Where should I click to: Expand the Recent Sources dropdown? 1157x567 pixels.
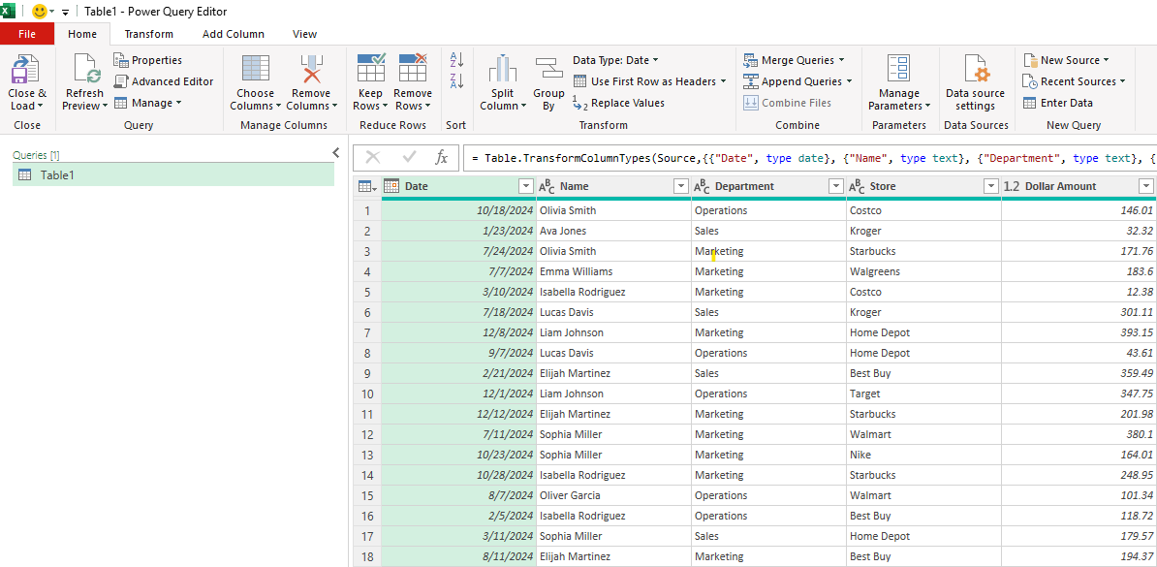coord(1075,81)
